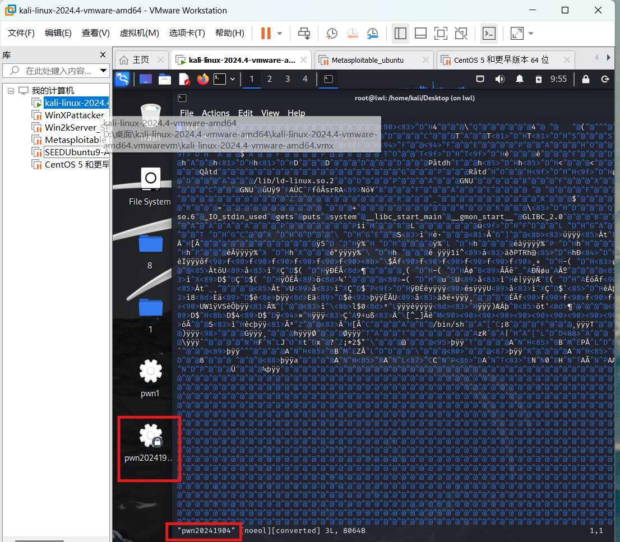Open the terminal File menu
Viewport: 620px width, 542px height.
point(187,113)
